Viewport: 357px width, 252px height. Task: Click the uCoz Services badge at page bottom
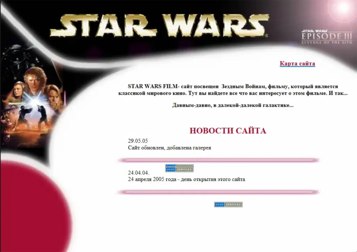(x=228, y=205)
